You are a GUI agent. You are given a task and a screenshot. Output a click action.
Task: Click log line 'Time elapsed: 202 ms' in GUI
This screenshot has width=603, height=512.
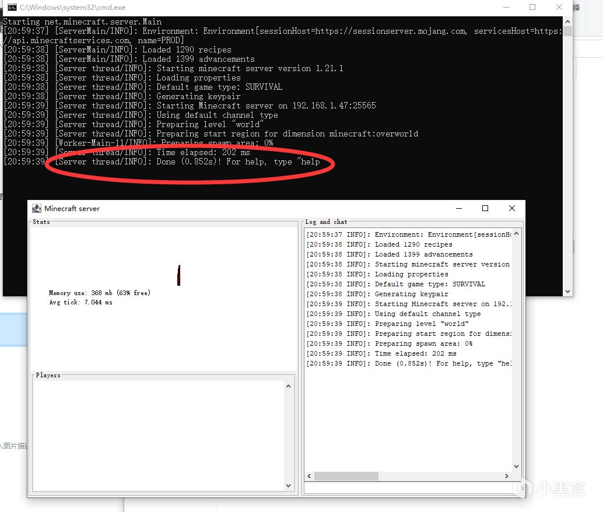(381, 353)
